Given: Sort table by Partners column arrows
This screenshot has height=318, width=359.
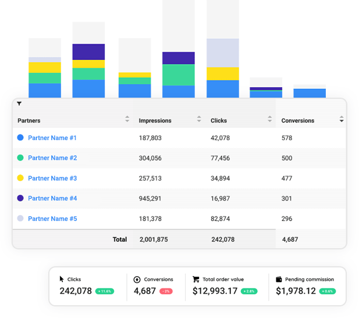Looking at the screenshot, I should coord(127,119).
